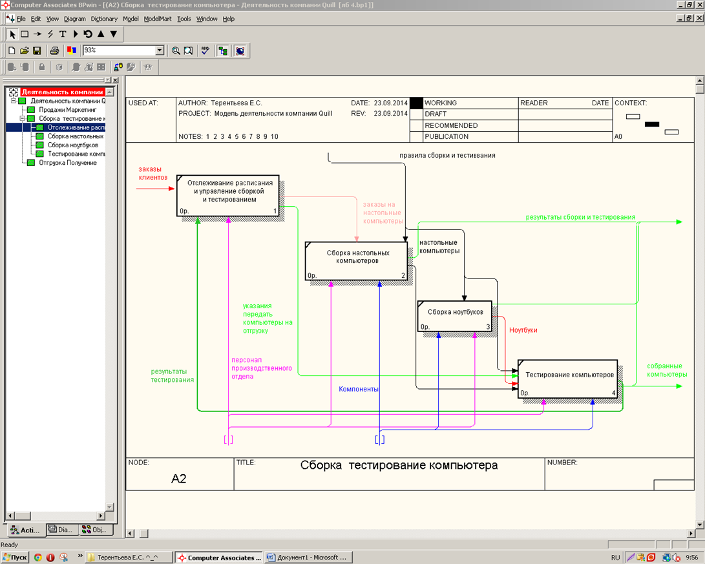Collapse the Сборка тестирование tree node

(x=23, y=119)
